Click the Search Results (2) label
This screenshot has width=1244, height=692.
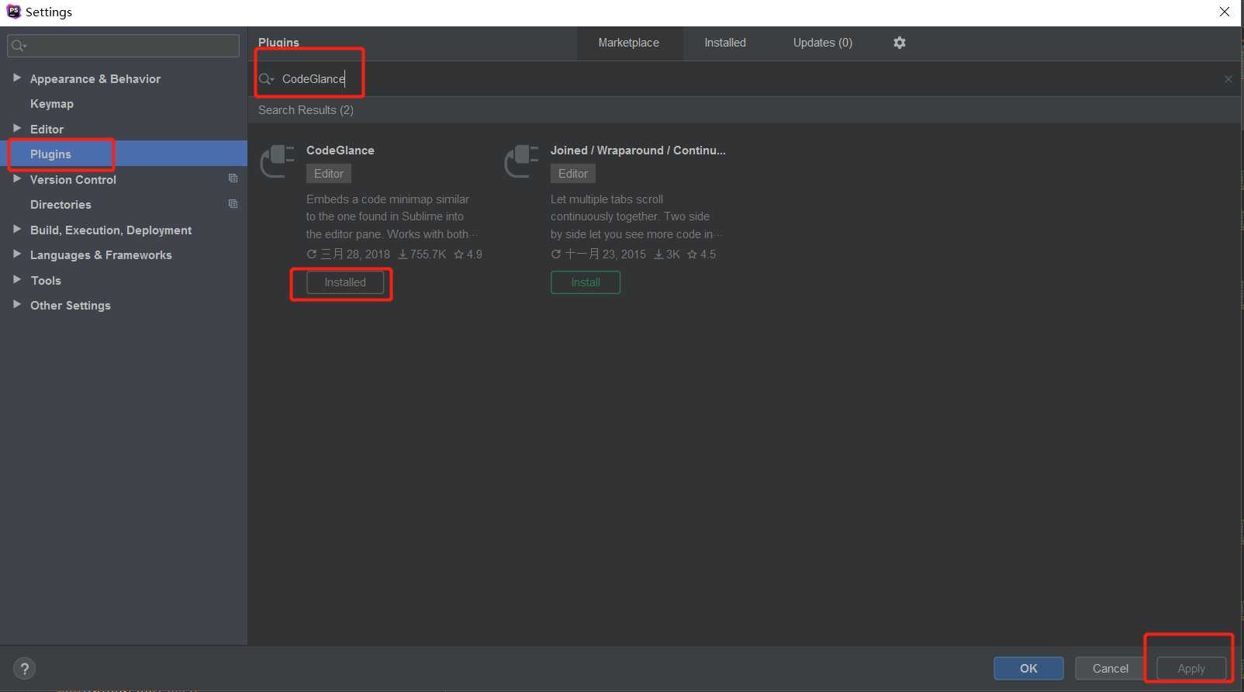(x=306, y=110)
